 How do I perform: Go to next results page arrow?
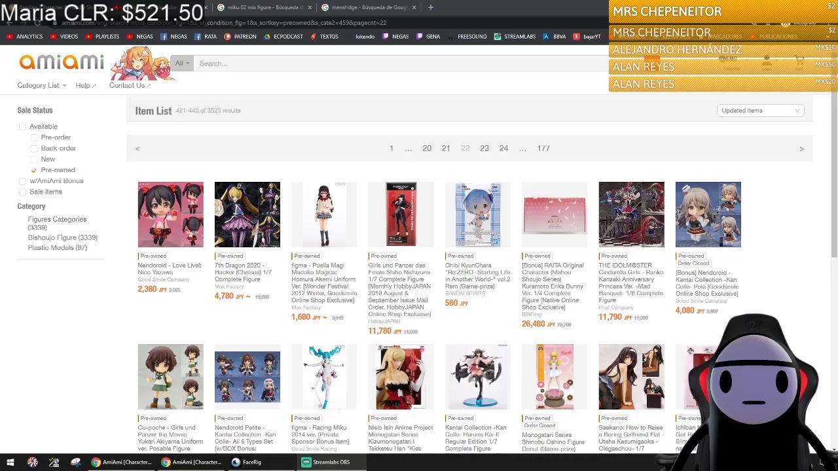pyautogui.click(x=801, y=148)
